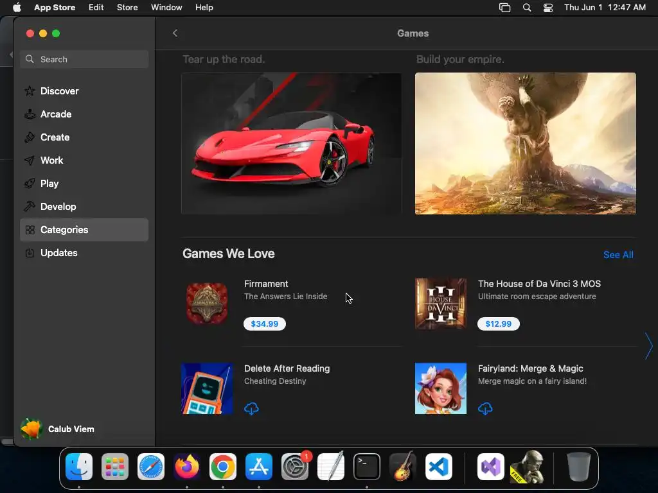Click the date and time in menu bar

pos(605,8)
